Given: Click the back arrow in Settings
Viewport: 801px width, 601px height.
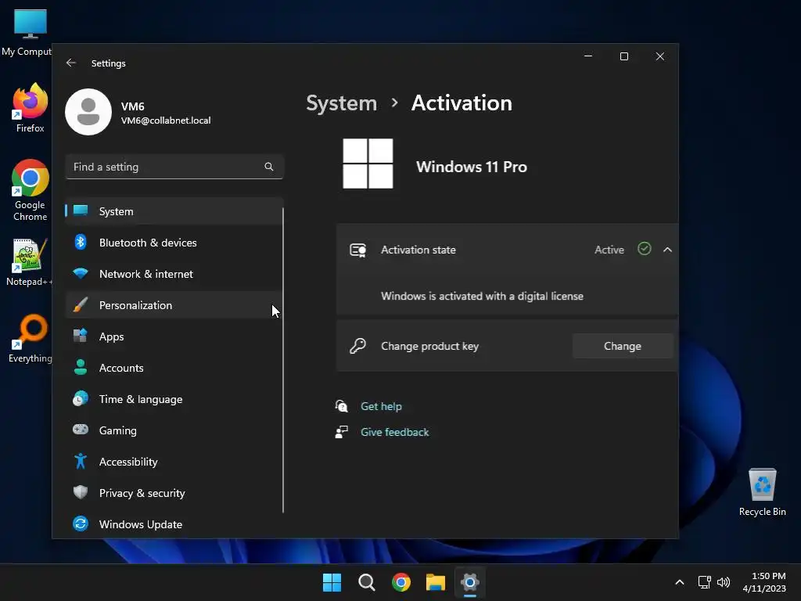Looking at the screenshot, I should (71, 63).
